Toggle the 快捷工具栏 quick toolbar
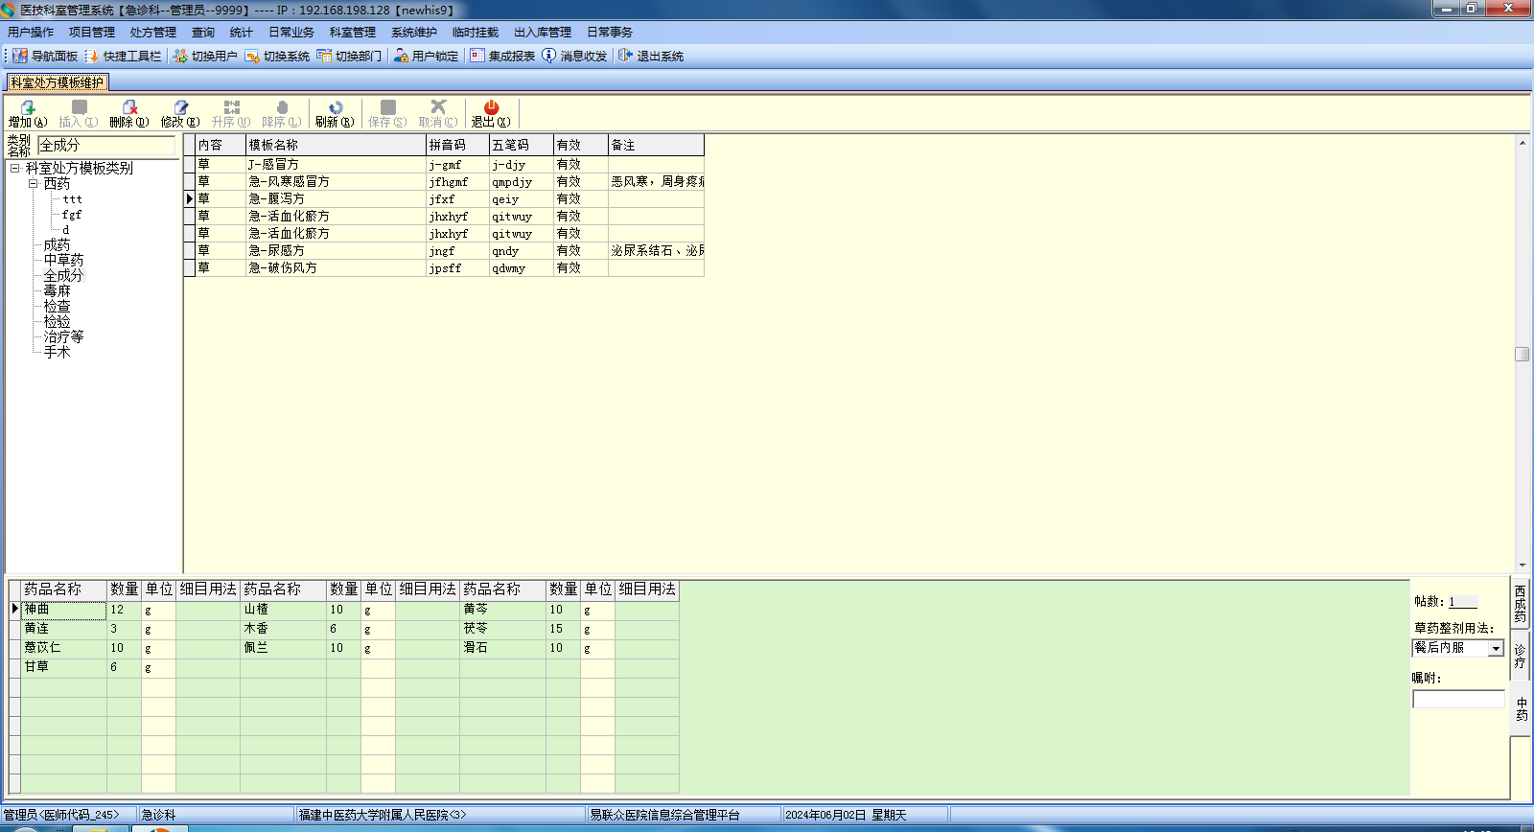 tap(124, 56)
